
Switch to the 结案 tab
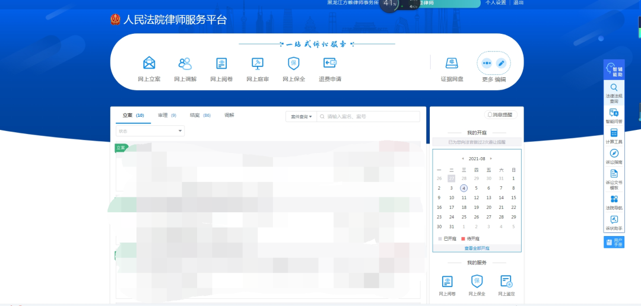200,116
